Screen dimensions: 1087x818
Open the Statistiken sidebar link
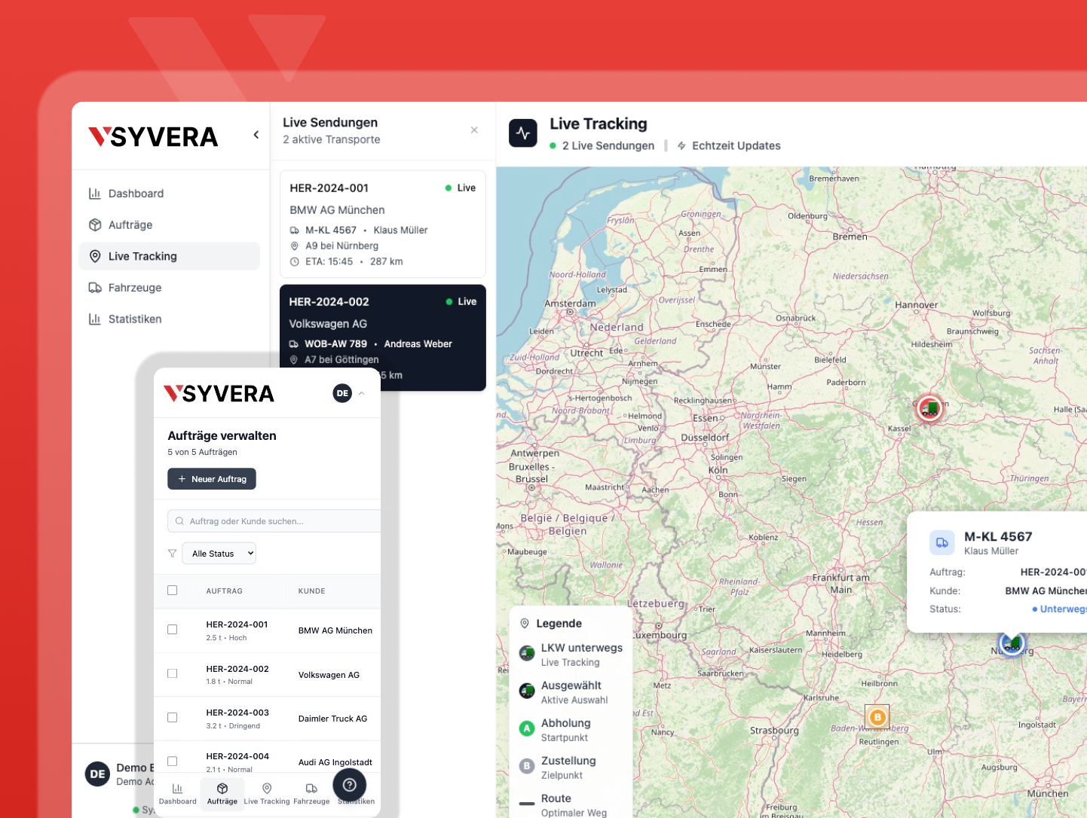135,319
